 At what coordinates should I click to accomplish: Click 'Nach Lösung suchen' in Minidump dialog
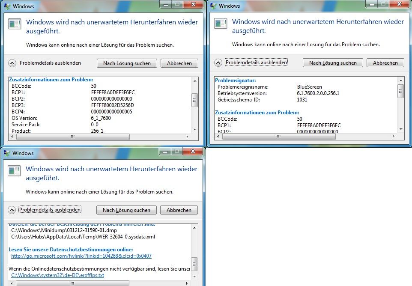tap(126, 210)
